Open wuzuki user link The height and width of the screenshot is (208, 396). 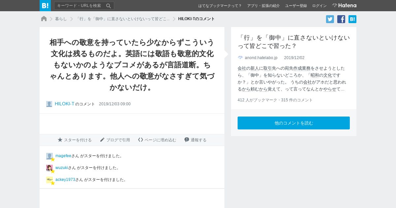click(62, 168)
